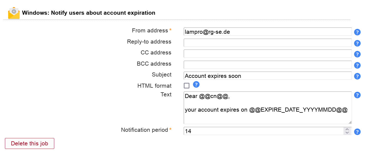Click the textarea resize handle corner
Viewport: 368px width, 156px height.
tap(350, 123)
